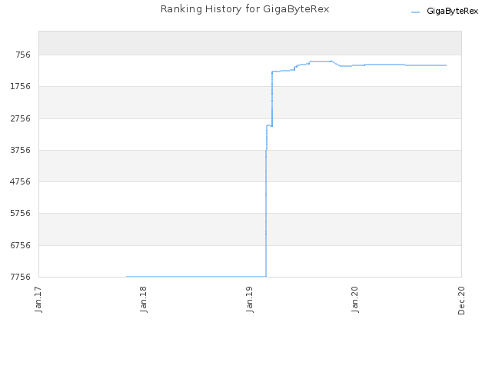Click the 2756 y-axis label
This screenshot has height=369, width=492.
click(21, 118)
